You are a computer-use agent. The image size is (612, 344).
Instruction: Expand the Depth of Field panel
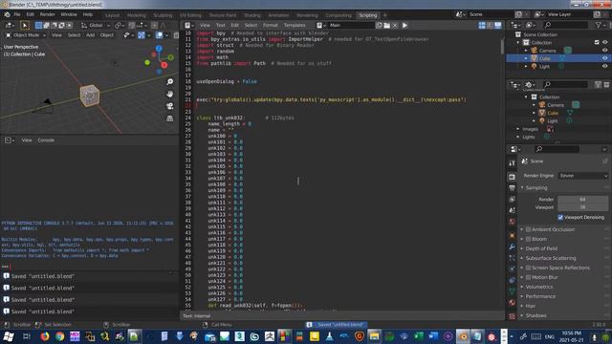pos(540,248)
